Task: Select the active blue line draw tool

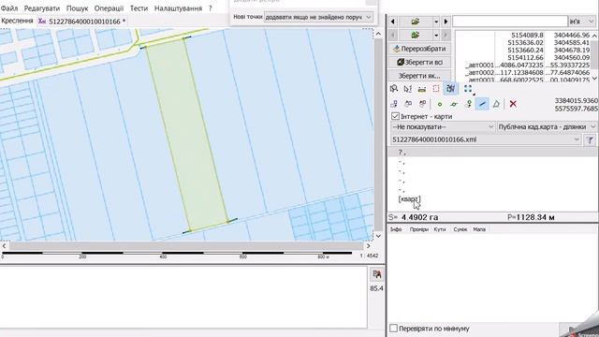Action: (483, 104)
